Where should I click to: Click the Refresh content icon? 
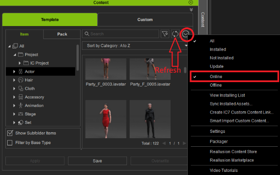[x=175, y=34]
